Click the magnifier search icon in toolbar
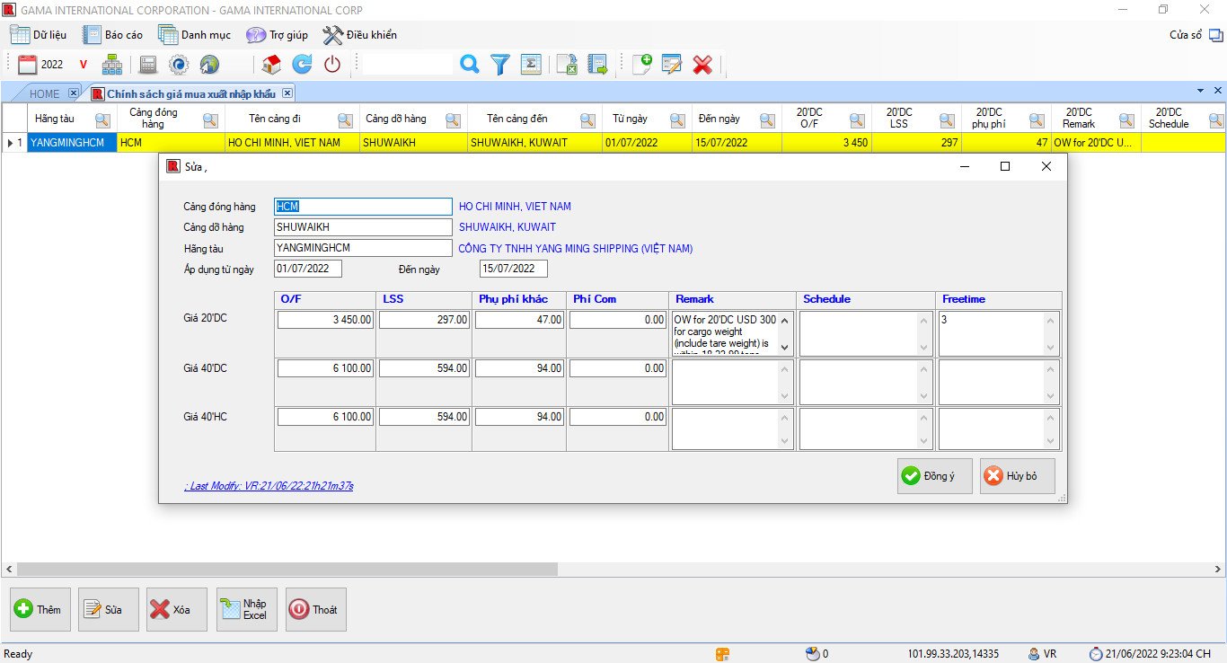 (469, 64)
